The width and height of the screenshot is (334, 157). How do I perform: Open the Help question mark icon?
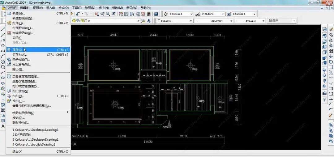pos(156,14)
